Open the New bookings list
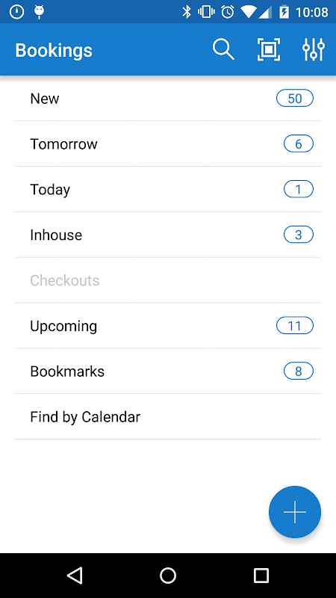Screen dimensions: 336x598 [x=168, y=99]
